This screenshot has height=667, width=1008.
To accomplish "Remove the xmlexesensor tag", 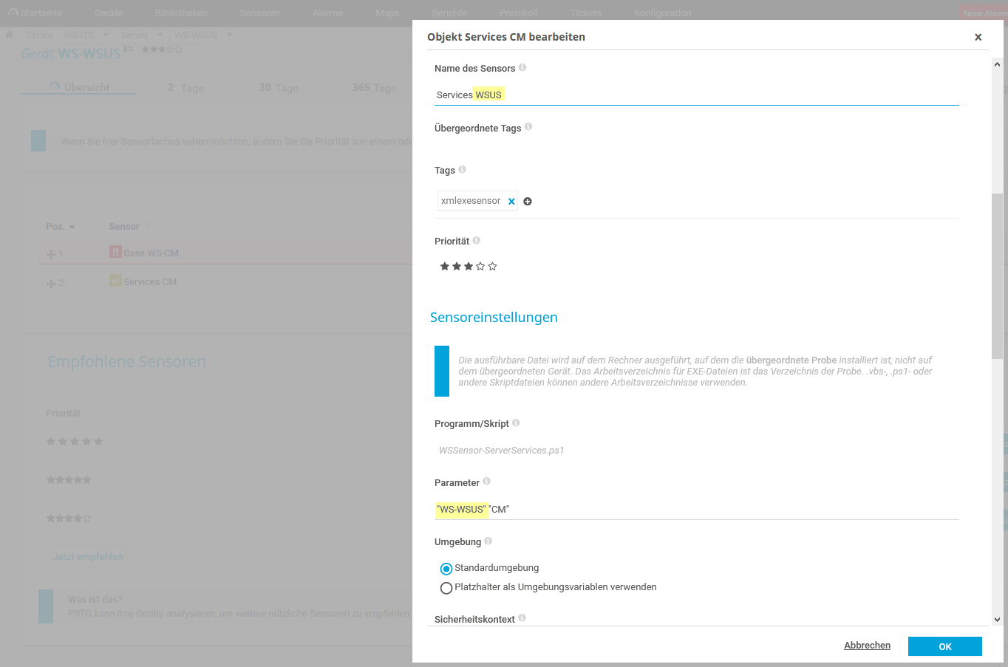I will (x=511, y=201).
